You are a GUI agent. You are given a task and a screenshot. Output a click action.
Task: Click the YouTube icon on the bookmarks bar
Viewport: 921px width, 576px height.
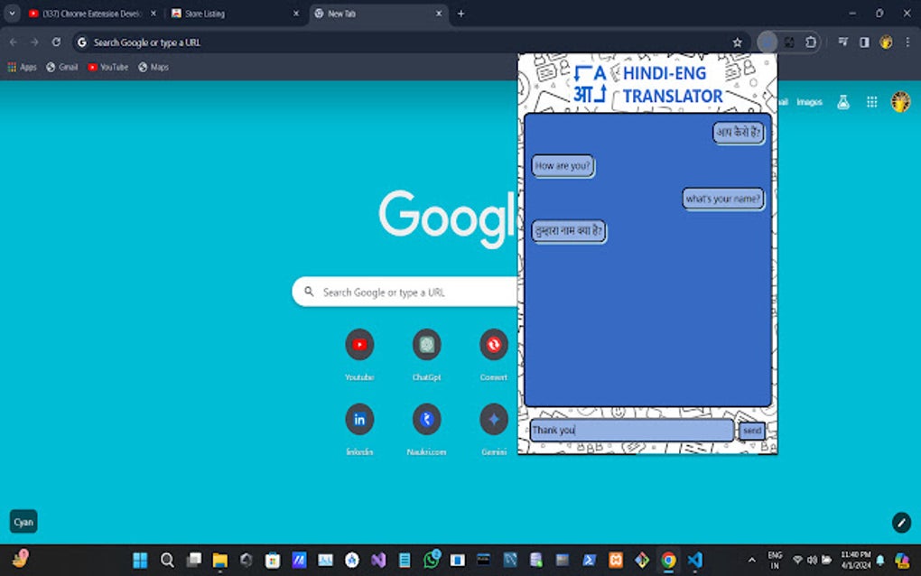(x=107, y=66)
